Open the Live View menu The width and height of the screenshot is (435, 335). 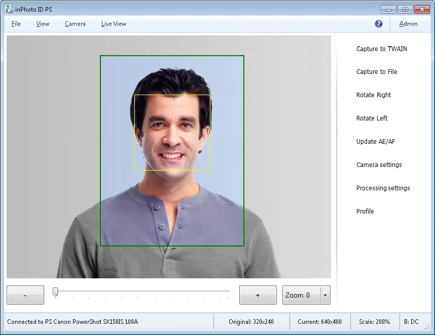(x=114, y=24)
